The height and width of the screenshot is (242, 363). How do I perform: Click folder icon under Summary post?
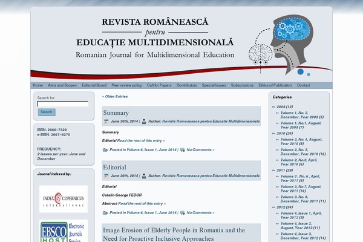click(x=105, y=150)
